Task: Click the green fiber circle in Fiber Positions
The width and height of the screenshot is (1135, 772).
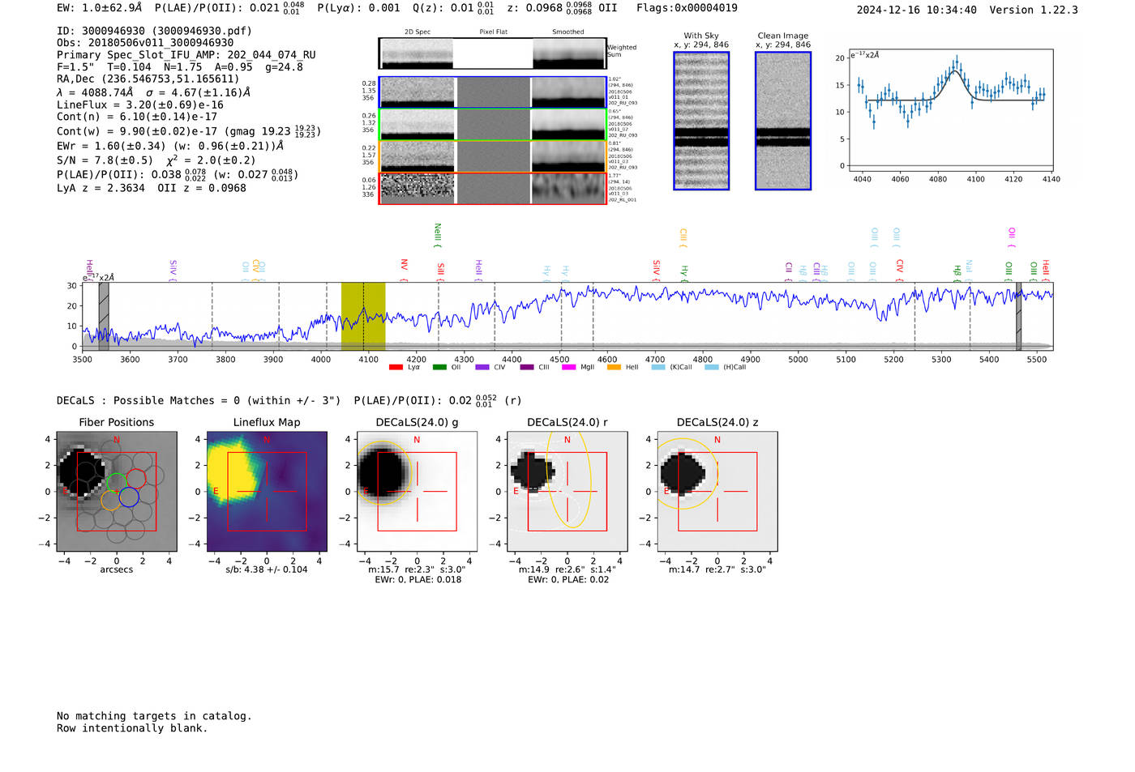Action: [117, 483]
